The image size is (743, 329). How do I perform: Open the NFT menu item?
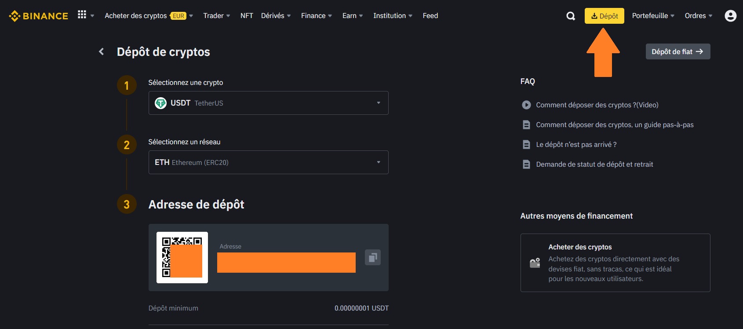(x=247, y=16)
